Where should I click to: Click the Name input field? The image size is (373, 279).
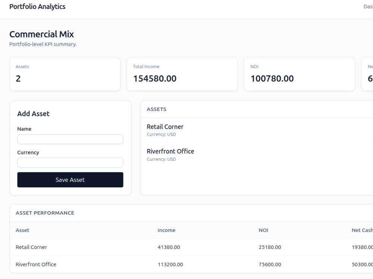tap(70, 139)
